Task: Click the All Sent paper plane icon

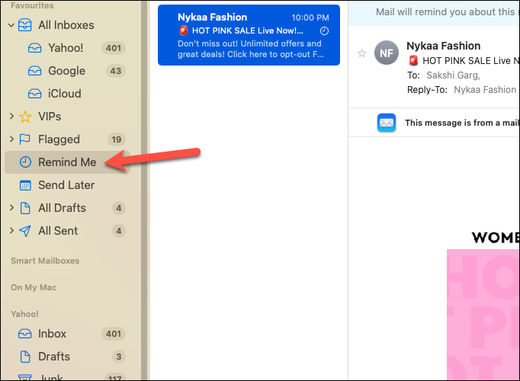Action: (25, 231)
